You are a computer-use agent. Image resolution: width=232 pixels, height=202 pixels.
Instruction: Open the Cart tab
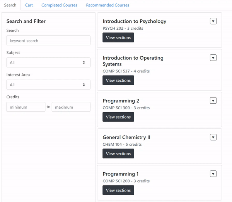pos(29,5)
